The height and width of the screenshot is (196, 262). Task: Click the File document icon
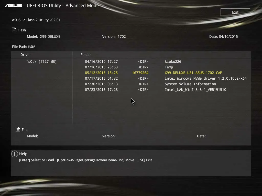click(x=18, y=129)
